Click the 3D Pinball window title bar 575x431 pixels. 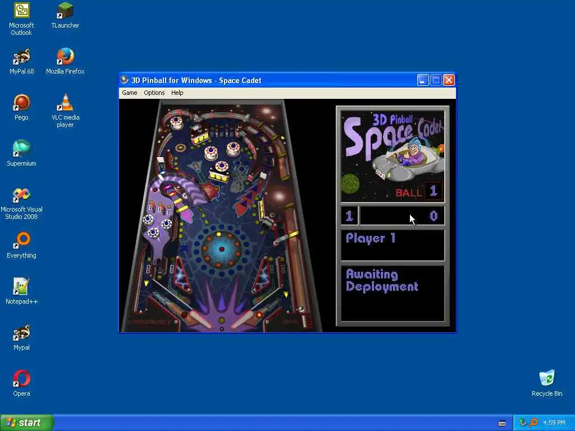point(287,80)
